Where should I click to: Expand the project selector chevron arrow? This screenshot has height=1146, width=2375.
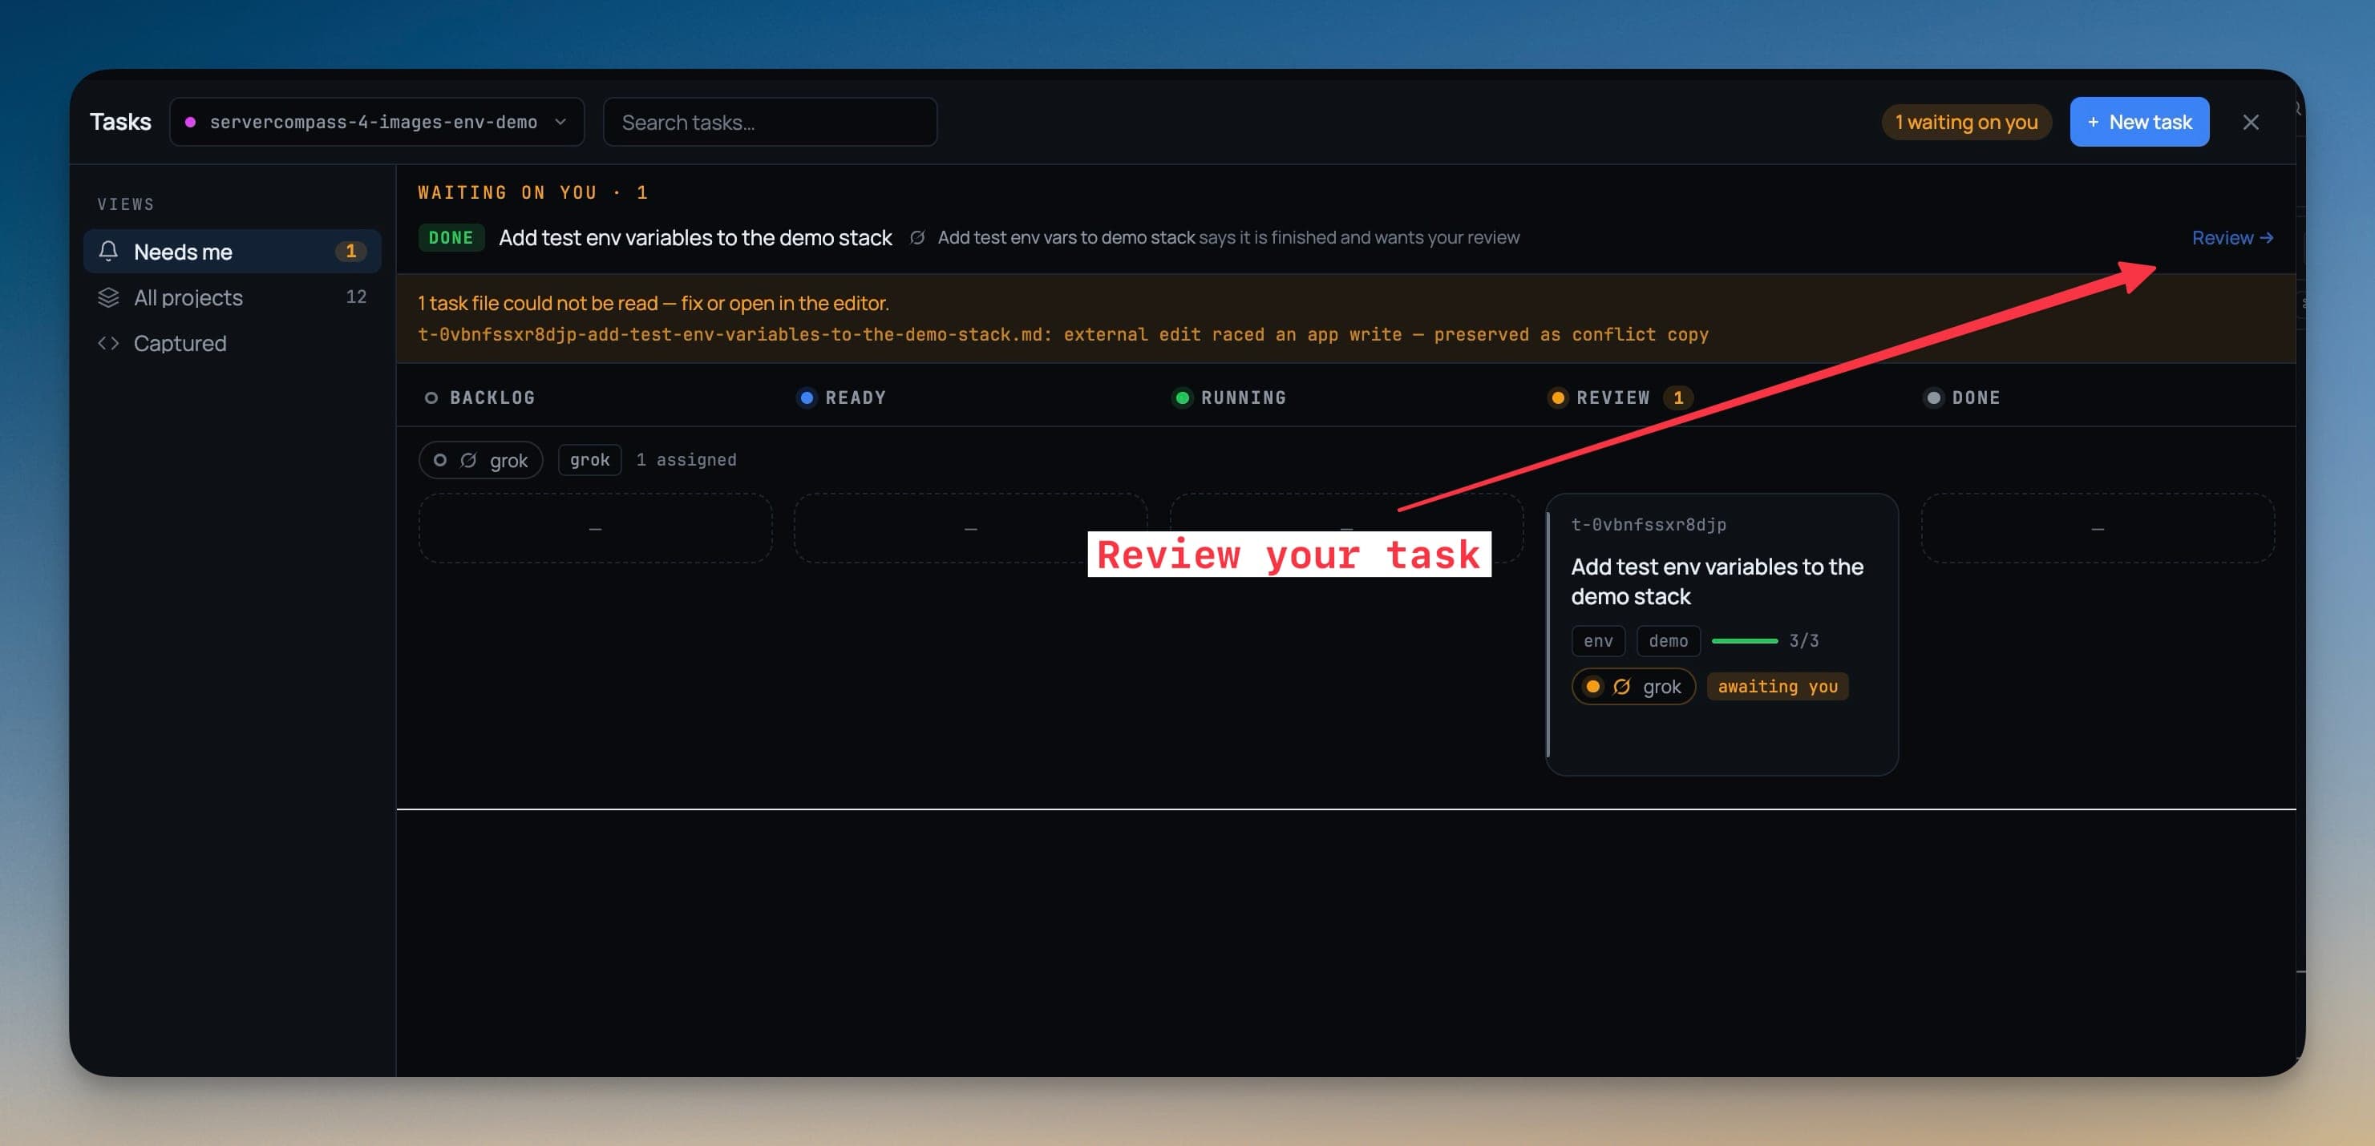pyautogui.click(x=560, y=122)
